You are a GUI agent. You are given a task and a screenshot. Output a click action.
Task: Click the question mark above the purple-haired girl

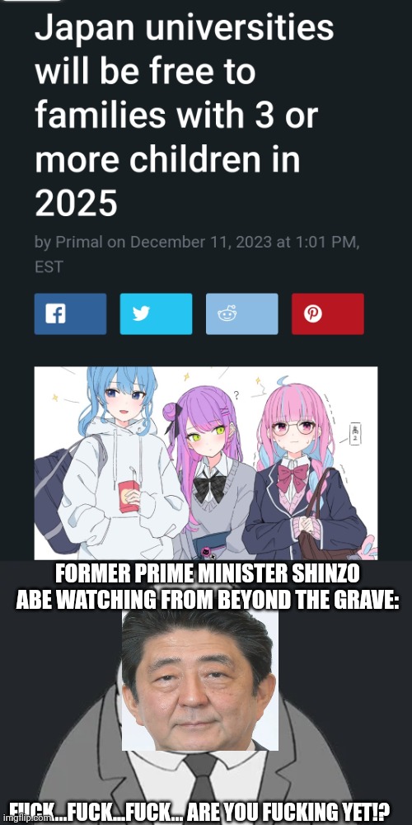[x=236, y=394]
